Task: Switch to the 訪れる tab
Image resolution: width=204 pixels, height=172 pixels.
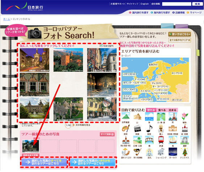Action: (151, 110)
